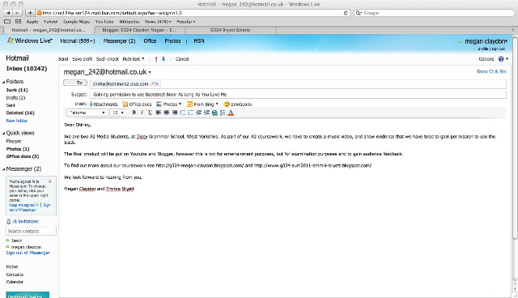Image resolution: width=518 pixels, height=298 pixels.
Task: Insert Office docs into the message
Action: tap(137, 104)
